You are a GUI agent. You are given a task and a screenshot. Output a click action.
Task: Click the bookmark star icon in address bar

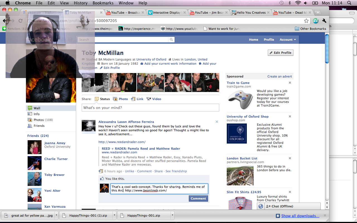[x=306, y=21]
